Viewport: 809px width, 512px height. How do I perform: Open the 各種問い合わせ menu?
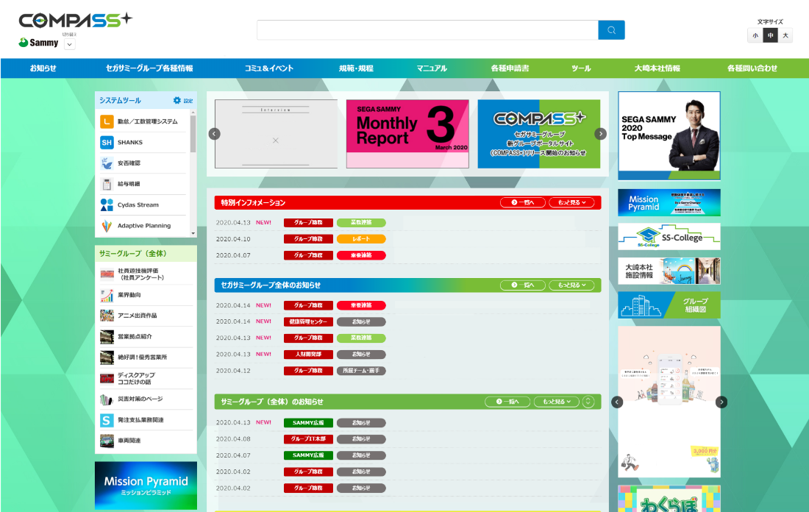tap(752, 68)
